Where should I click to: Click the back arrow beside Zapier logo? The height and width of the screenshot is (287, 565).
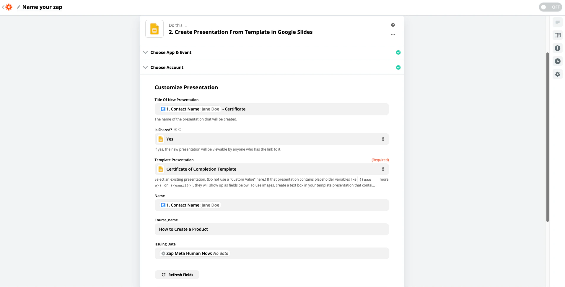pyautogui.click(x=3, y=7)
